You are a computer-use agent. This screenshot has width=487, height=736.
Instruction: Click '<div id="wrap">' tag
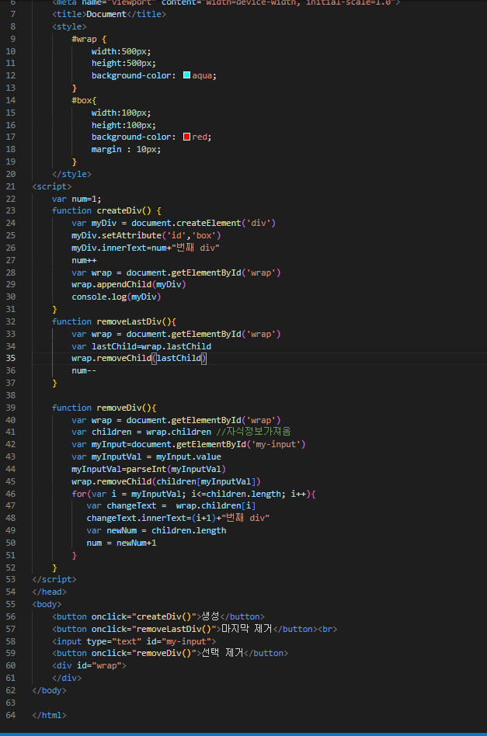point(89,665)
